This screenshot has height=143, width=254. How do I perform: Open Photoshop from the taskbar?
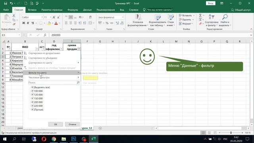pyautogui.click(x=74, y=139)
